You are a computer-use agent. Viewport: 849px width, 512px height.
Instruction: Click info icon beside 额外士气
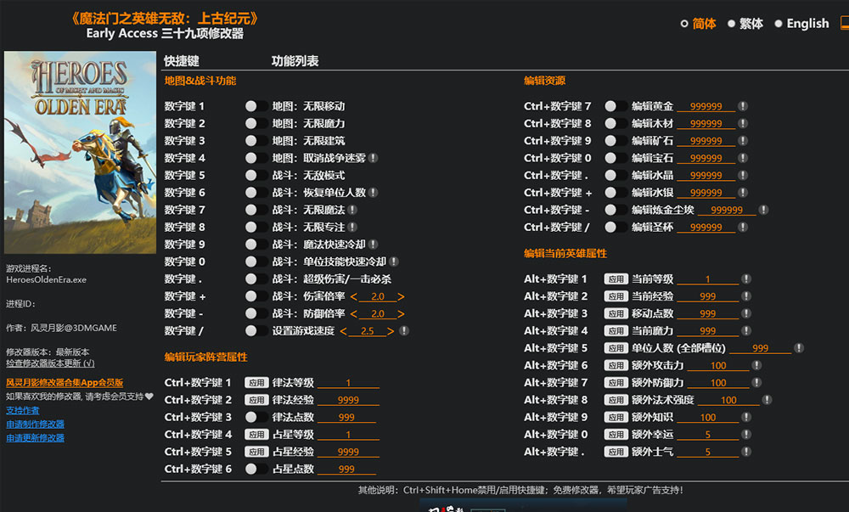click(x=746, y=452)
